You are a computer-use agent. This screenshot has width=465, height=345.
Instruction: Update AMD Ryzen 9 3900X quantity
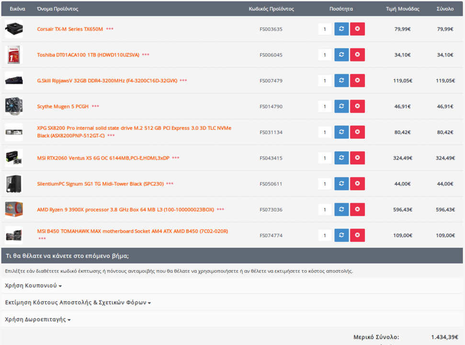(x=341, y=210)
